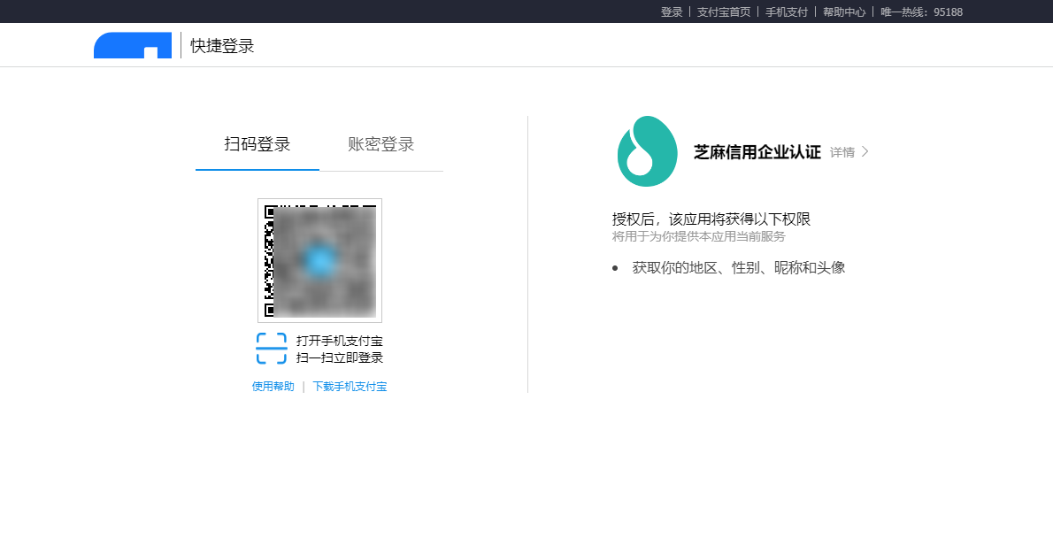Click the 唯一热线：95188 hotline text
This screenshot has height=538, width=1053.
921,12
